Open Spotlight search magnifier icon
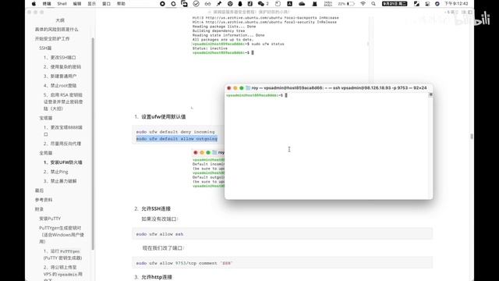The height and width of the screenshot is (281, 499). [x=373, y=4]
